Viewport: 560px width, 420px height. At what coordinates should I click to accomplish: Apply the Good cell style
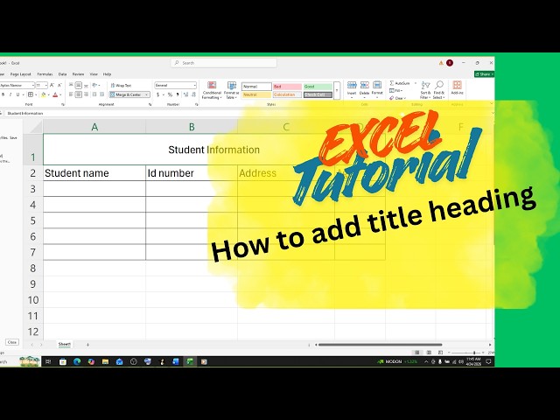318,87
